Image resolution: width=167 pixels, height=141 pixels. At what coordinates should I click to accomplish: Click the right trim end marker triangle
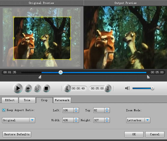[x=148, y=77]
